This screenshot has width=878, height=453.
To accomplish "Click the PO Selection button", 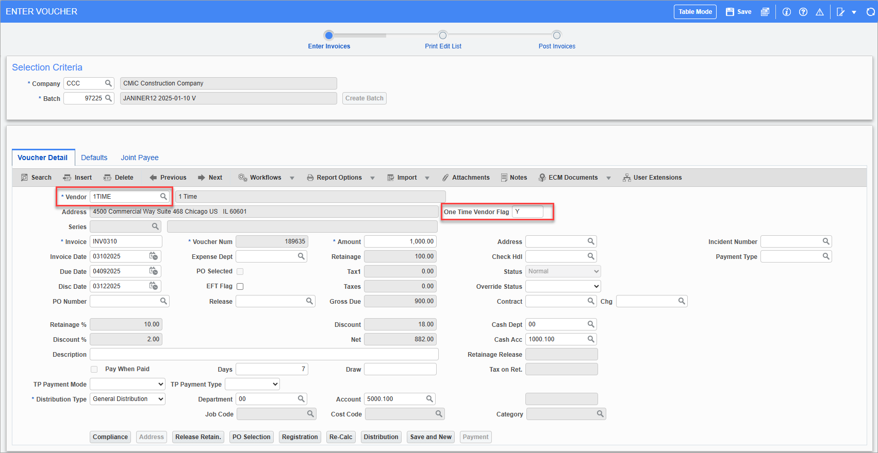I will (252, 437).
